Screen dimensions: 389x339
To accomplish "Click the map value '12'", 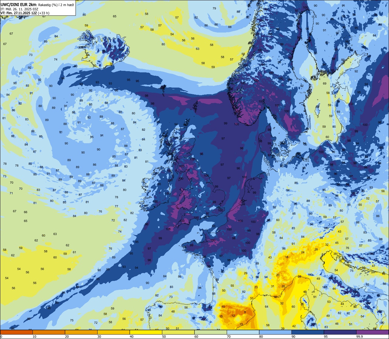I will pyautogui.click(x=233, y=316).
